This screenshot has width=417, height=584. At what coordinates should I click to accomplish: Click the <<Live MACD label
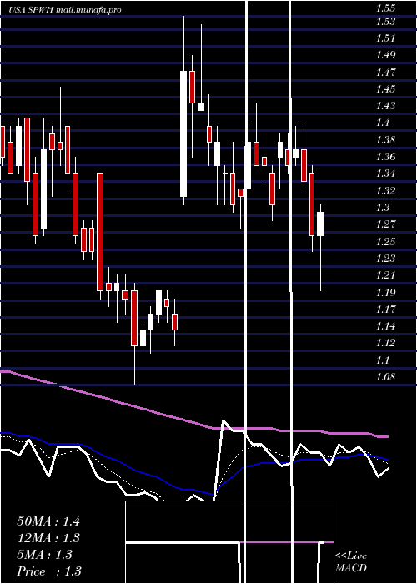point(351,562)
